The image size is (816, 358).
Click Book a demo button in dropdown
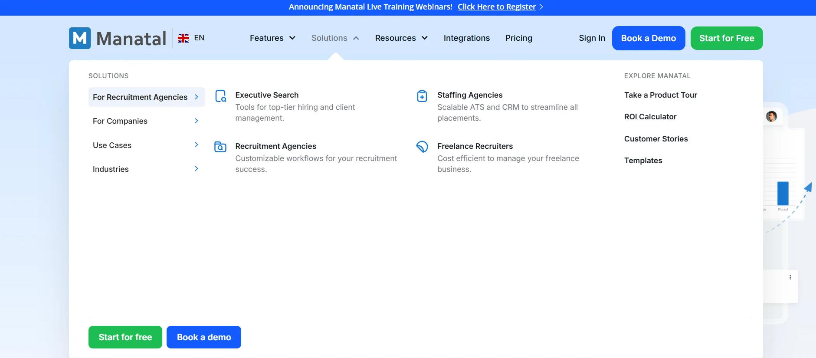[204, 337]
